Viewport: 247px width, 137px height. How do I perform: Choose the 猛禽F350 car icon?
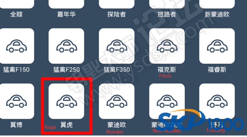click(x=117, y=46)
